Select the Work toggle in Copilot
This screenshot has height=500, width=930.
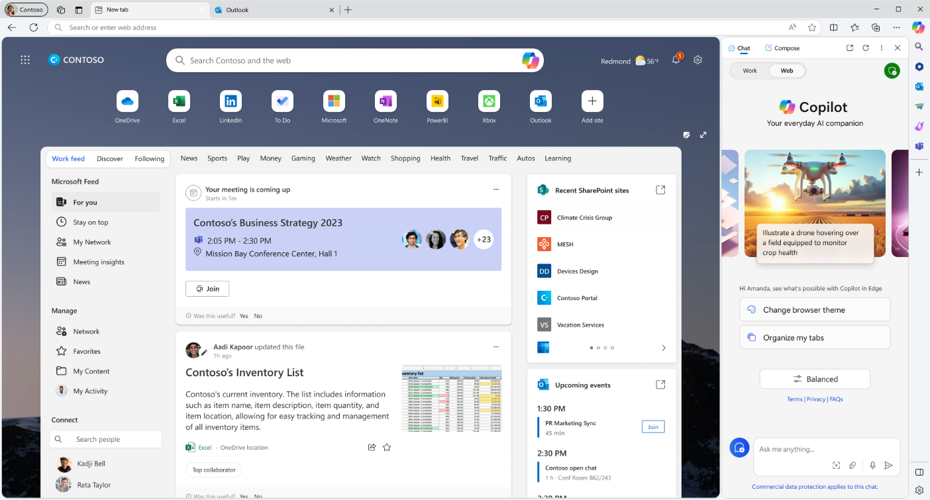coord(750,71)
